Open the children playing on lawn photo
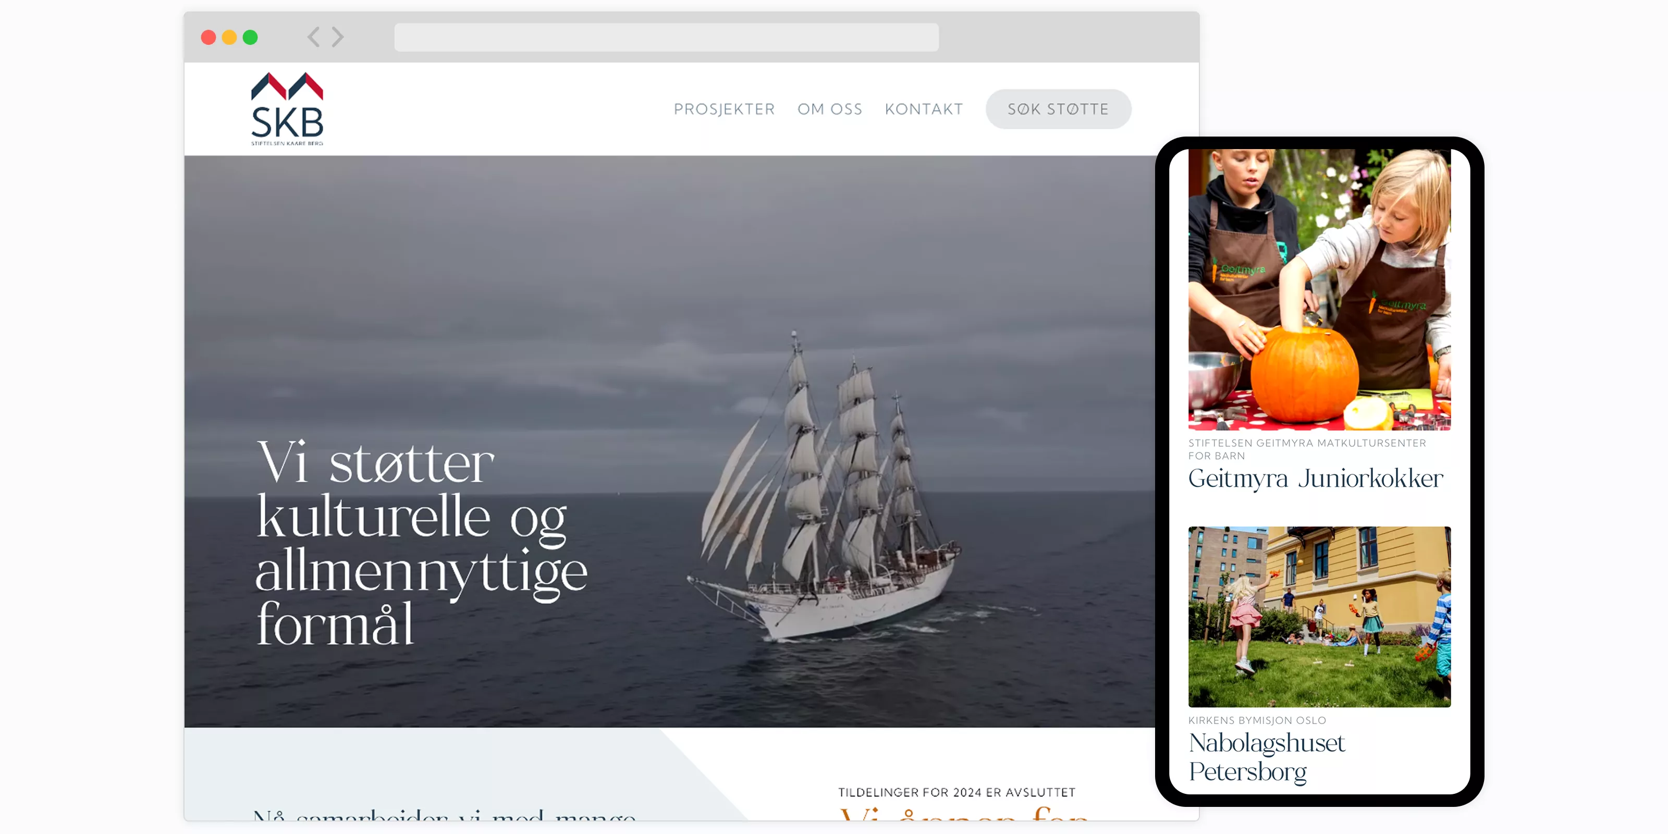Screen dimensions: 1668x834 (x=1319, y=617)
